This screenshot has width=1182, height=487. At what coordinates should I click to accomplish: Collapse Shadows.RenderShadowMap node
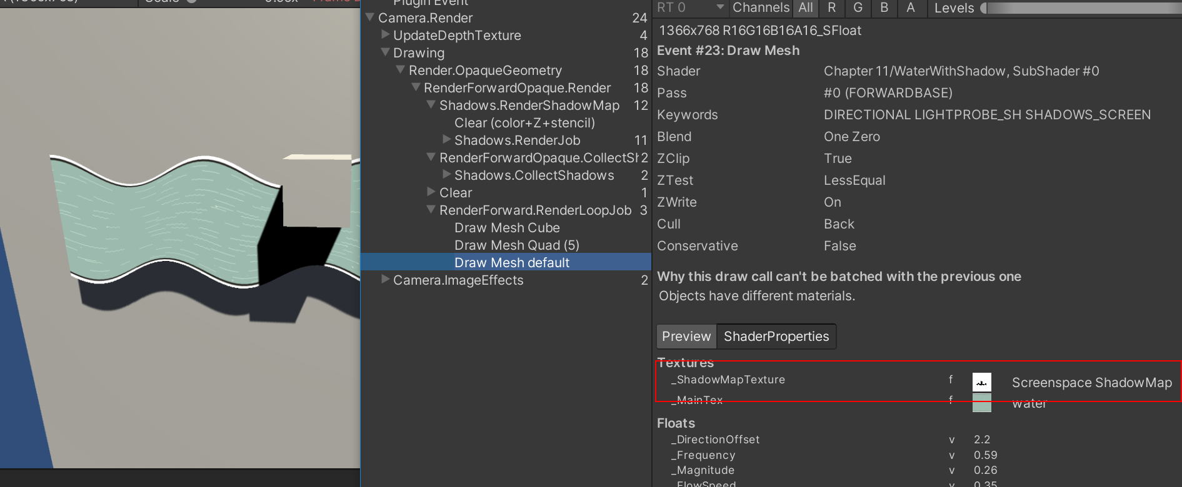[431, 104]
